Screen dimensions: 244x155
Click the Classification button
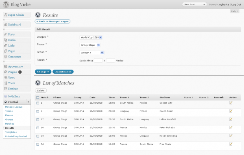pyautogui.click(x=63, y=72)
